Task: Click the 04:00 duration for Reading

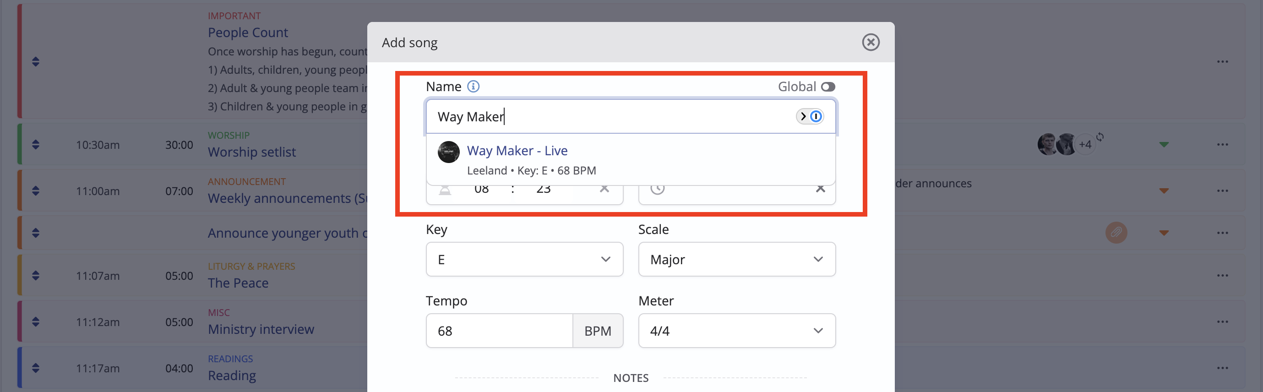Action: tap(179, 369)
